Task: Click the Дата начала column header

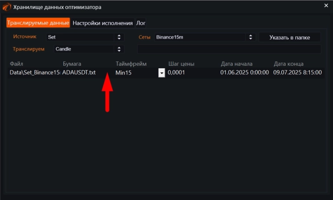Action: 236,64
